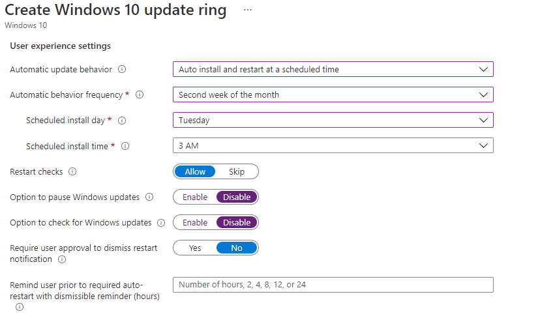538x318 pixels.
Task: Show info for Scheduled install time
Action: (x=125, y=146)
